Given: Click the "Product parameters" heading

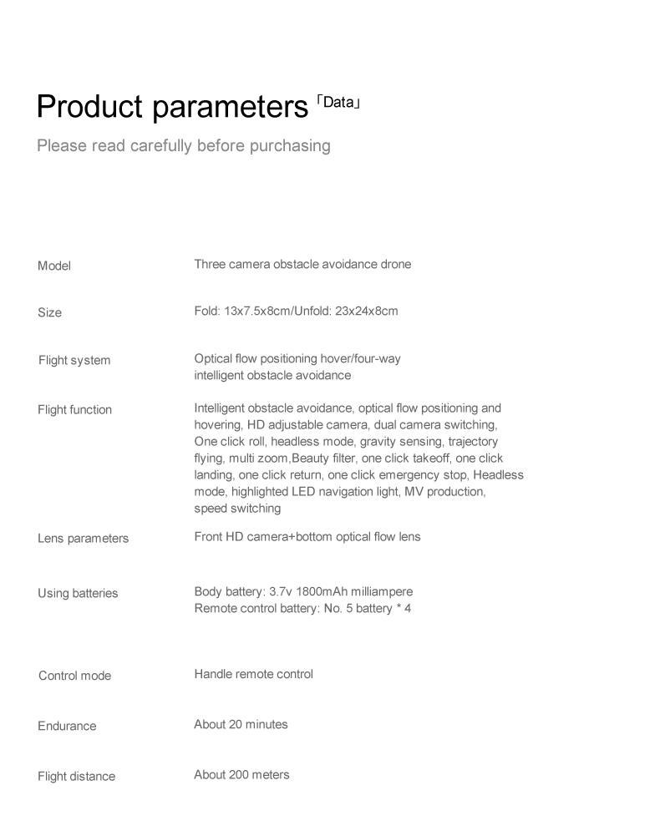Looking at the screenshot, I should coord(173,109).
